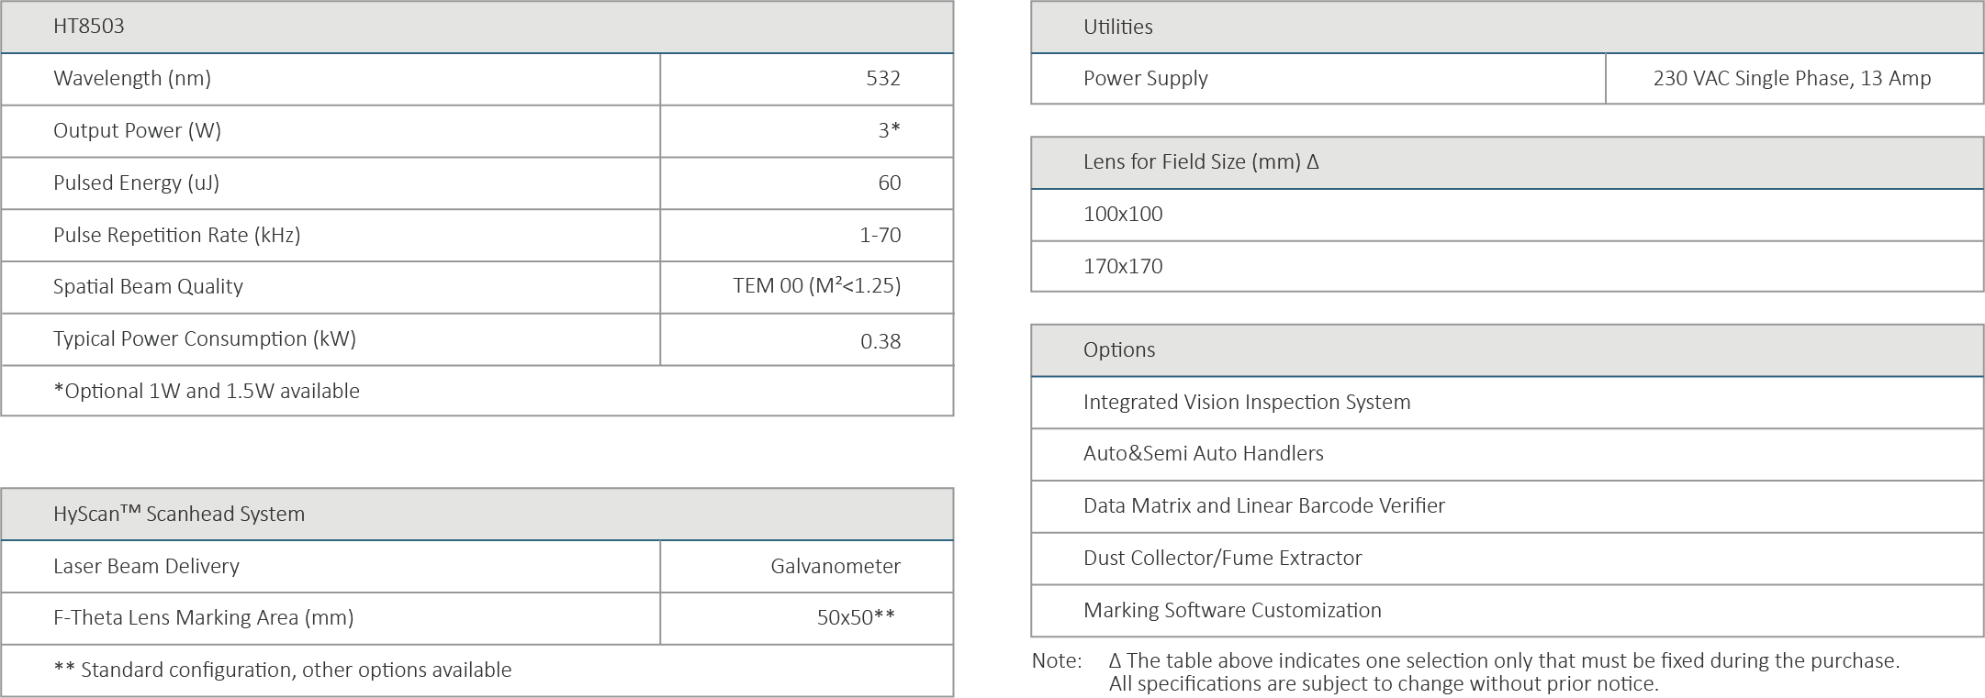1985x698 pixels.
Task: Select the Dust Collector/Fume Extractor row
Action: (1222, 559)
